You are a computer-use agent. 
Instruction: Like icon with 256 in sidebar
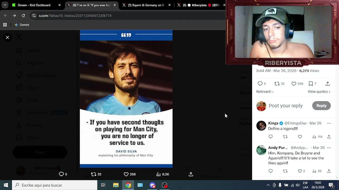click(x=294, y=84)
